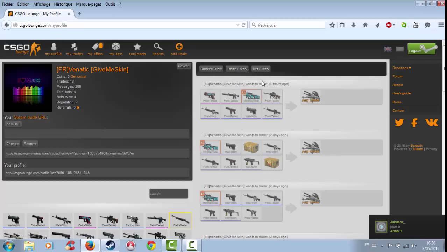The height and width of the screenshot is (252, 447).
Task: Click the CSGO Lounge logo
Action: (x=22, y=49)
